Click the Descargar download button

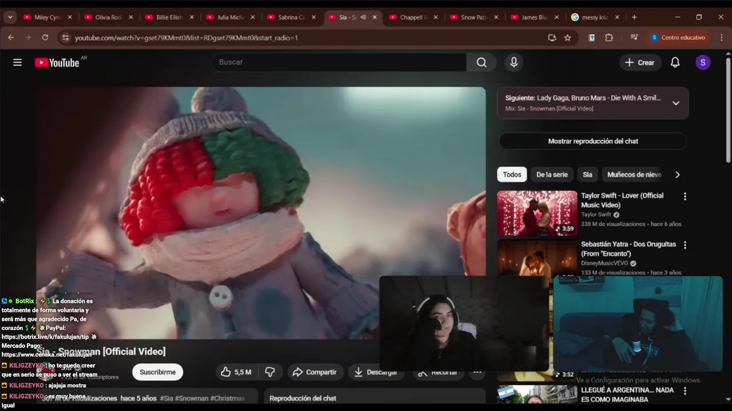tap(376, 372)
